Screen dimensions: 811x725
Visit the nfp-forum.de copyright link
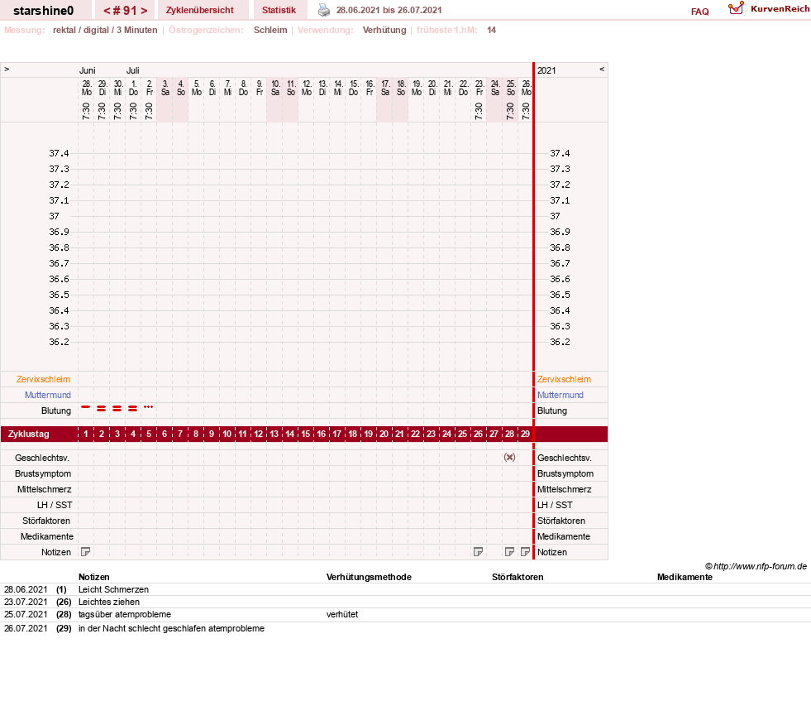[x=756, y=566]
